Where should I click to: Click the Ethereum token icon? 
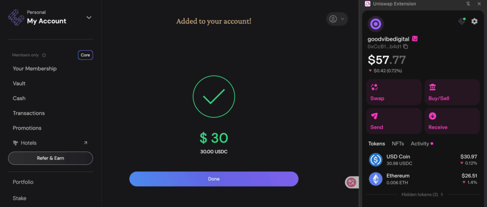pos(376,179)
